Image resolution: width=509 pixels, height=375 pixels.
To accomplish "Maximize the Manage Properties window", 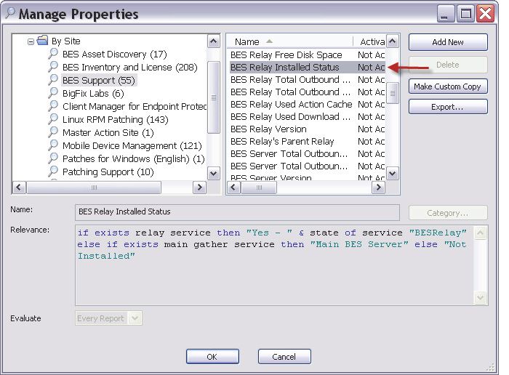I will pyautogui.click(x=466, y=14).
